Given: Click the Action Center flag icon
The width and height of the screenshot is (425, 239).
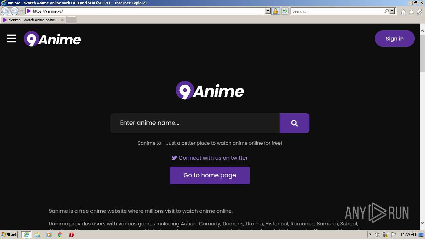Looking at the screenshot, I should [x=393, y=235].
